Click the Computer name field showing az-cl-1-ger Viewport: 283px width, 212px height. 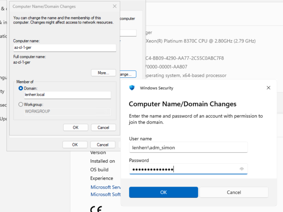click(64, 48)
